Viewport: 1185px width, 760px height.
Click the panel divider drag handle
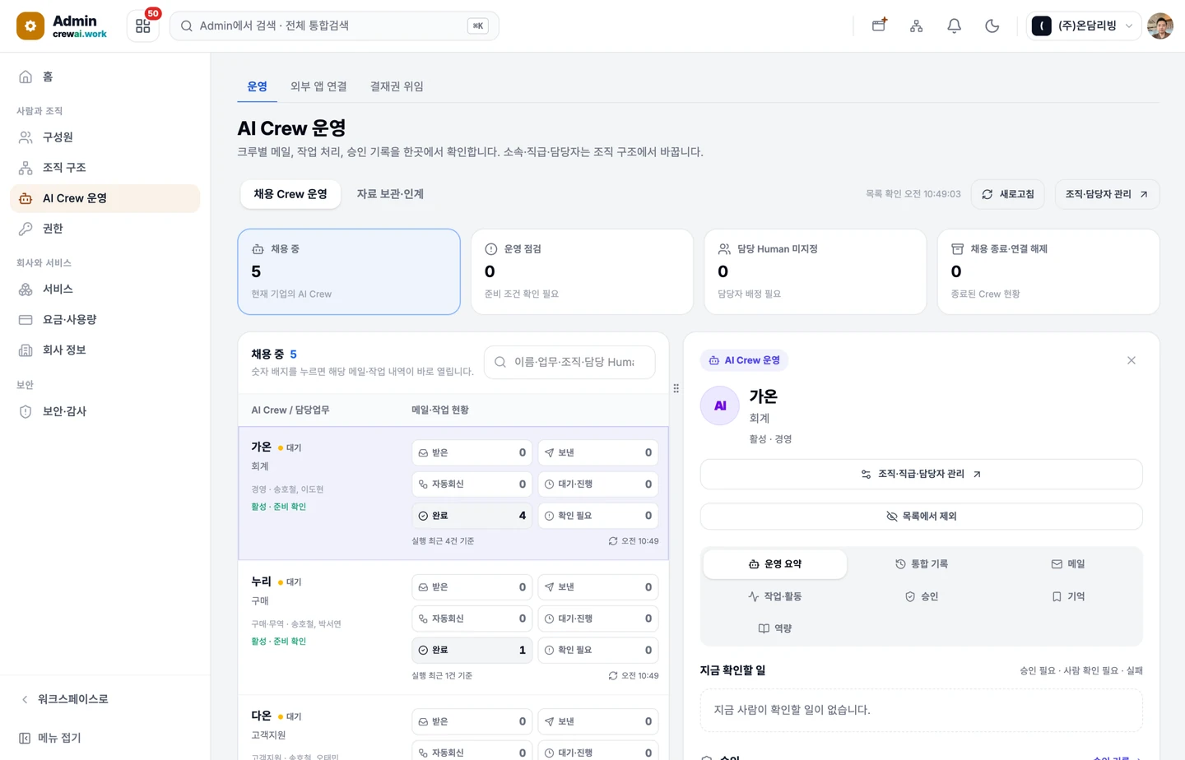[676, 388]
